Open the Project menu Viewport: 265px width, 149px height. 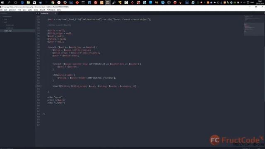click(42, 10)
